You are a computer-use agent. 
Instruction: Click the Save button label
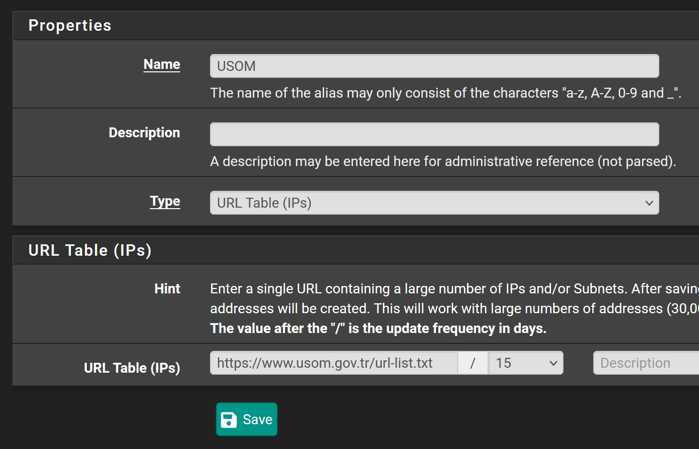pos(257,420)
